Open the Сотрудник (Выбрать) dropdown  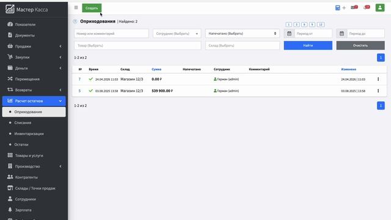coord(177,34)
